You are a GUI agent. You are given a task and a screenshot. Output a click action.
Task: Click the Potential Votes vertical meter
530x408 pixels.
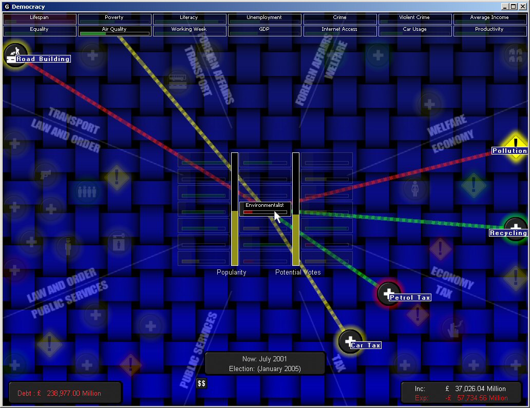[295, 209]
